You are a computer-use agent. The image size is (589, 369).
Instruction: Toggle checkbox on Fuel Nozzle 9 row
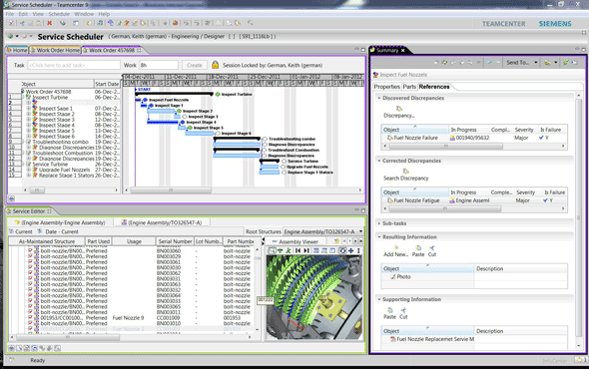31,317
